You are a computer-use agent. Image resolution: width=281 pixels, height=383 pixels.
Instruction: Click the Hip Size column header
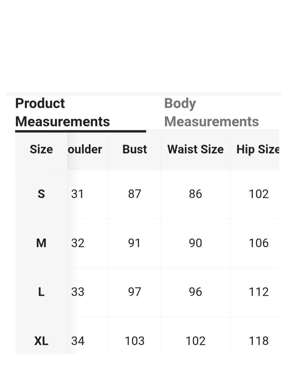(258, 149)
